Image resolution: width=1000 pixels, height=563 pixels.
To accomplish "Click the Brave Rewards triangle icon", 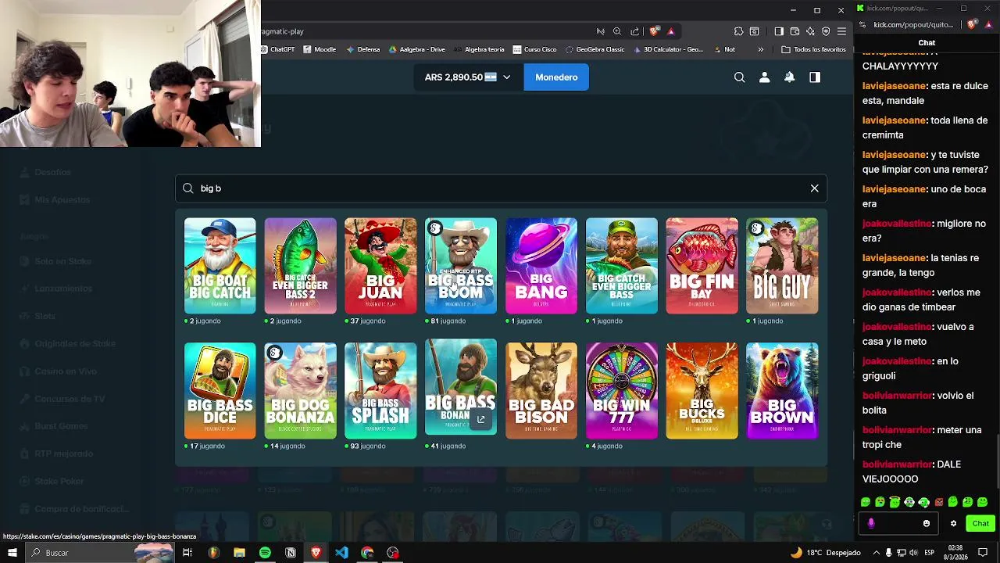I will (x=670, y=31).
